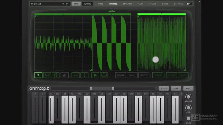
Task: Click the CLOSE button in editor toolbar
Action: click(x=171, y=75)
